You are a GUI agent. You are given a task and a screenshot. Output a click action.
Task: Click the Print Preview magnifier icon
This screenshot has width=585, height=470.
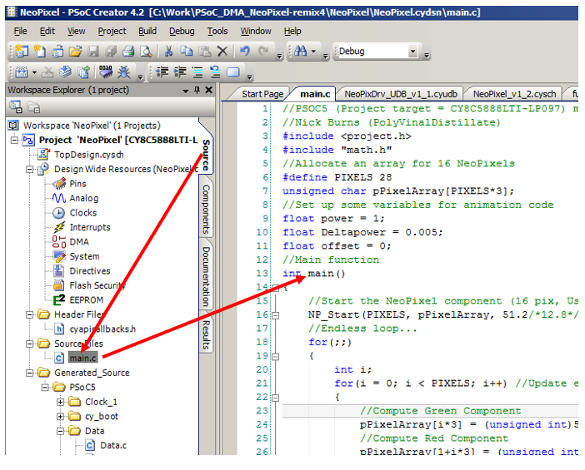click(146, 51)
